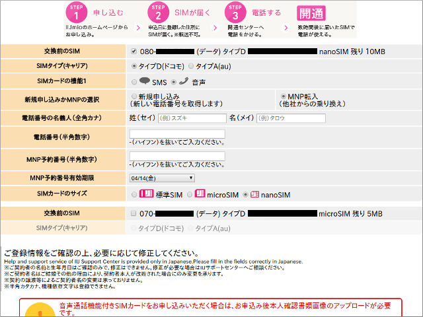Image resolution: width=423 pixels, height=317 pixels.
Task: Click the SIMカードの機能1 label
Action: click(61, 81)
